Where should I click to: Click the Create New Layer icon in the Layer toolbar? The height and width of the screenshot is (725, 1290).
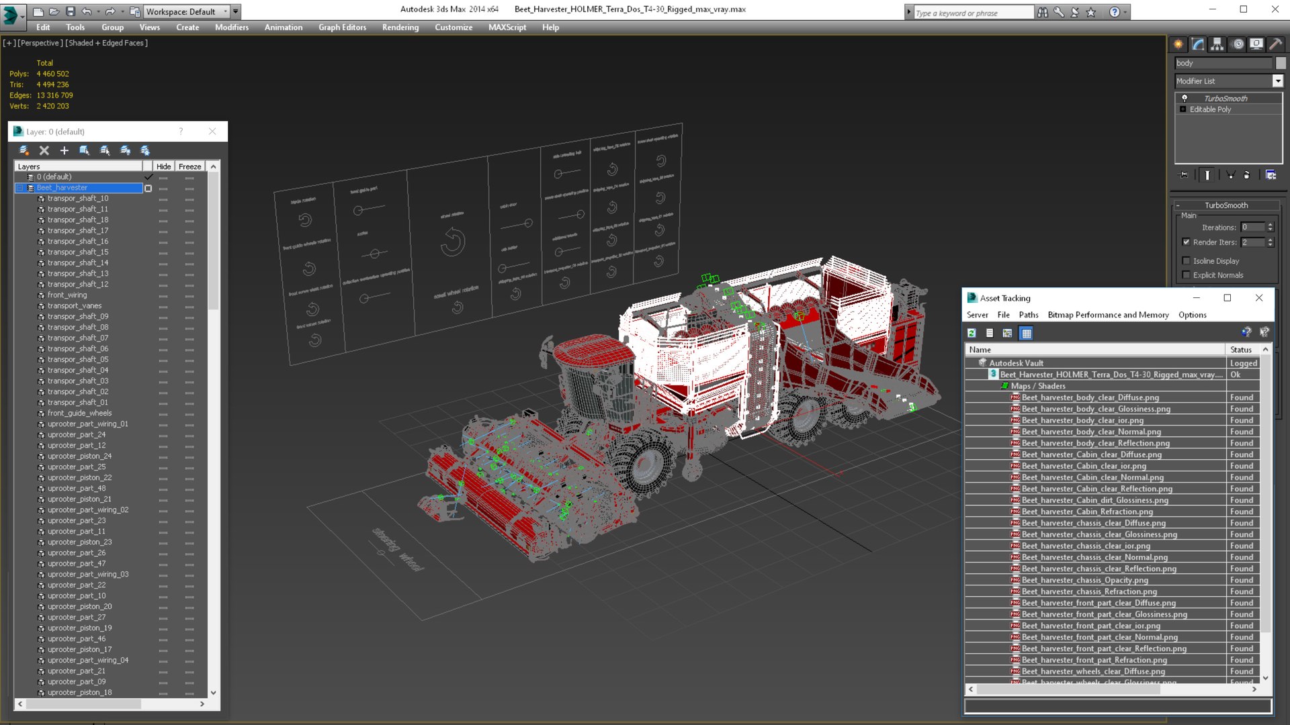24,151
